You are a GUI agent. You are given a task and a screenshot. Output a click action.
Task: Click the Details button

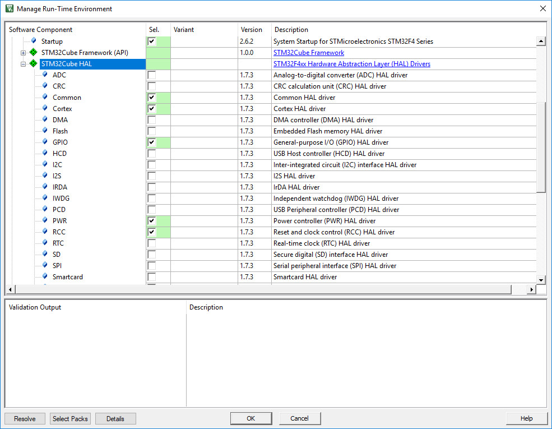click(x=115, y=418)
